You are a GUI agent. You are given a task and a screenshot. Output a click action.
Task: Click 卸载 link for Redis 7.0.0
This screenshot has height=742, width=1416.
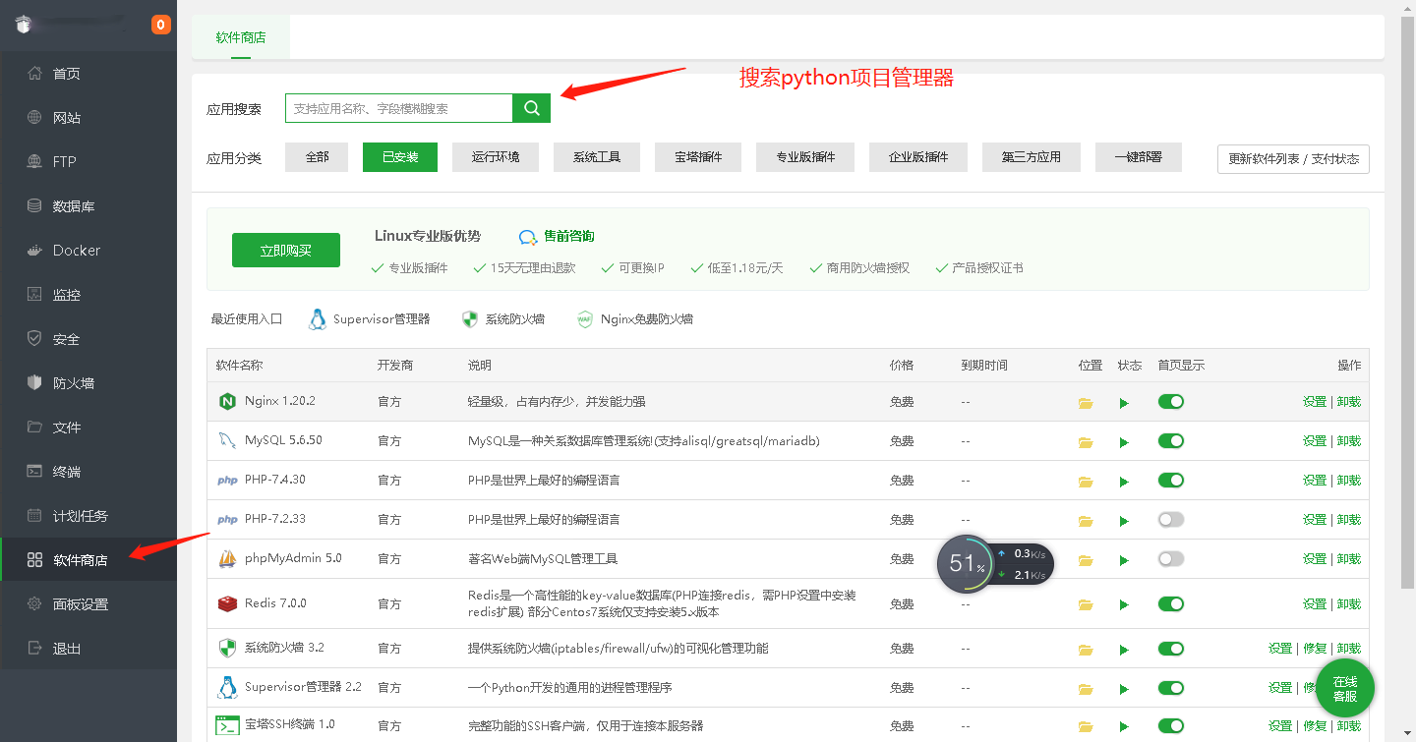coord(1349,603)
